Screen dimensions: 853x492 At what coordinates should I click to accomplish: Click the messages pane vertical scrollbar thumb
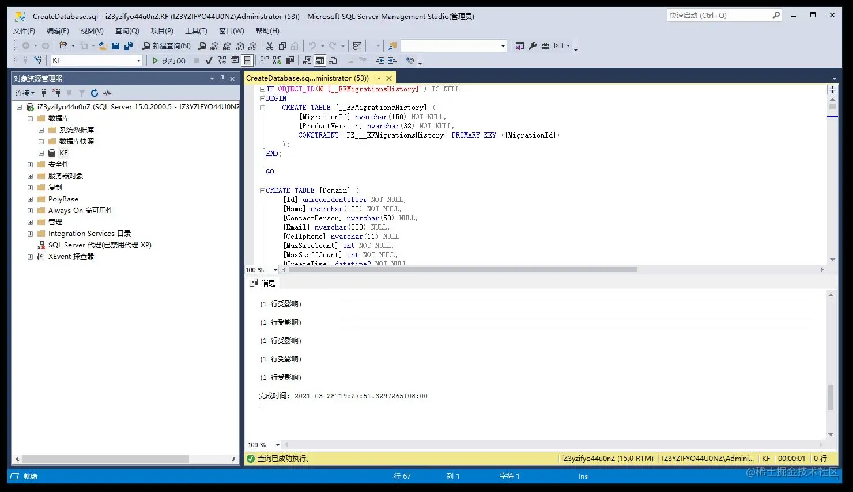click(831, 397)
